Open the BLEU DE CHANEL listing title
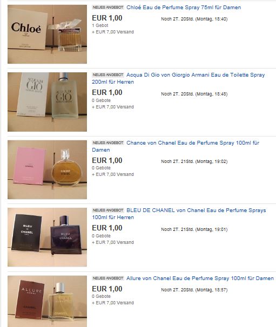 click(x=179, y=214)
